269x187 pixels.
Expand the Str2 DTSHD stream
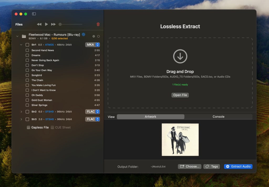point(21,112)
